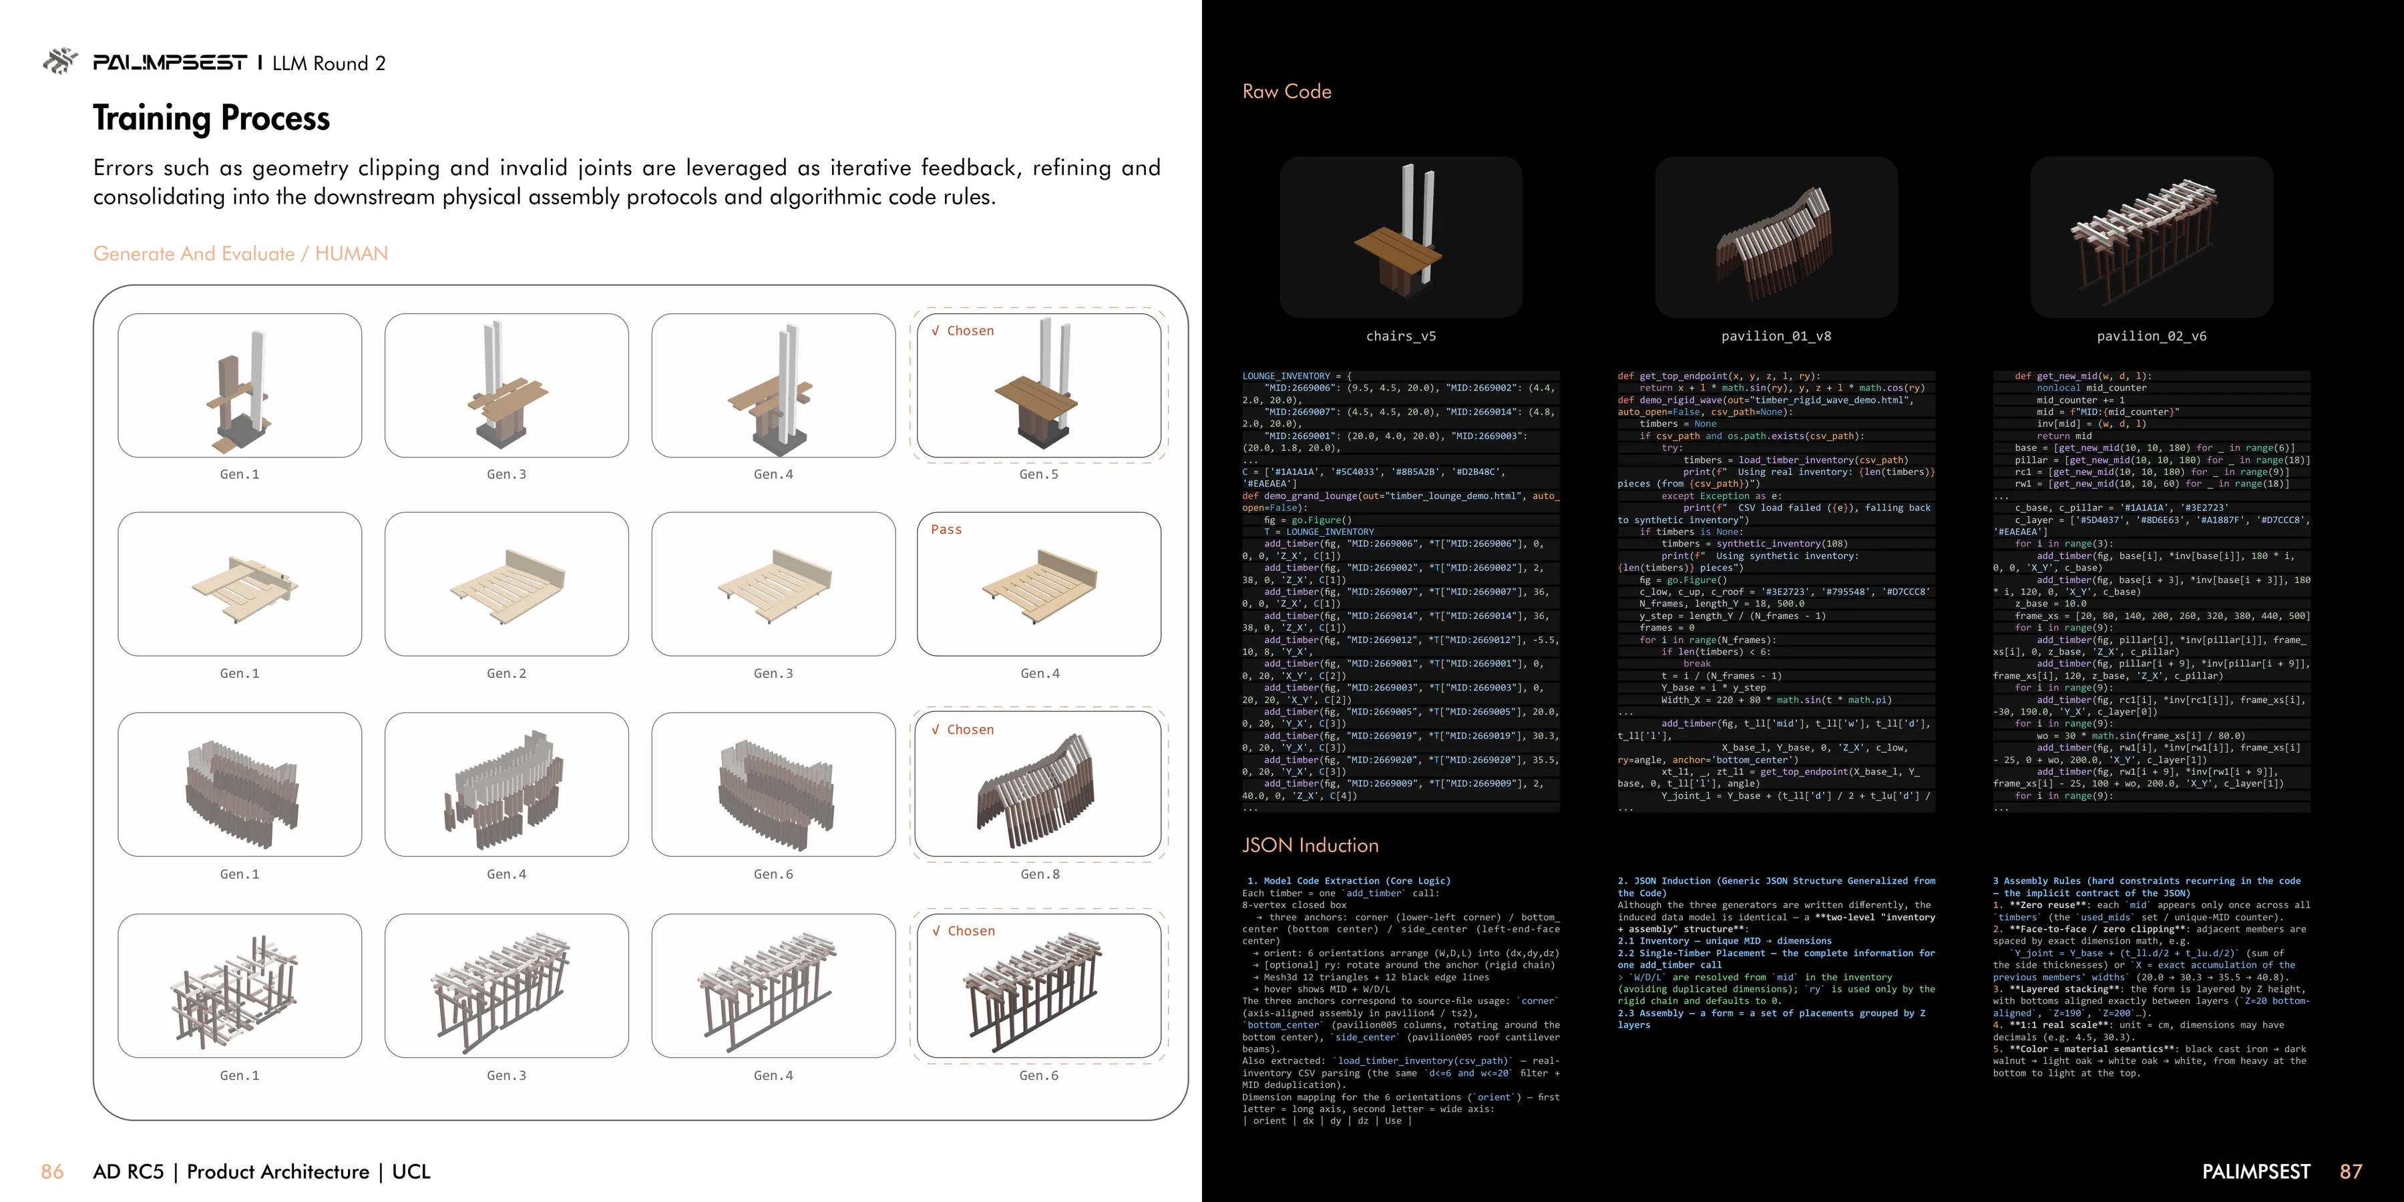2404x1202 pixels.
Task: Click the 'pavilion_01_v8' caption
Action: pos(1776,336)
